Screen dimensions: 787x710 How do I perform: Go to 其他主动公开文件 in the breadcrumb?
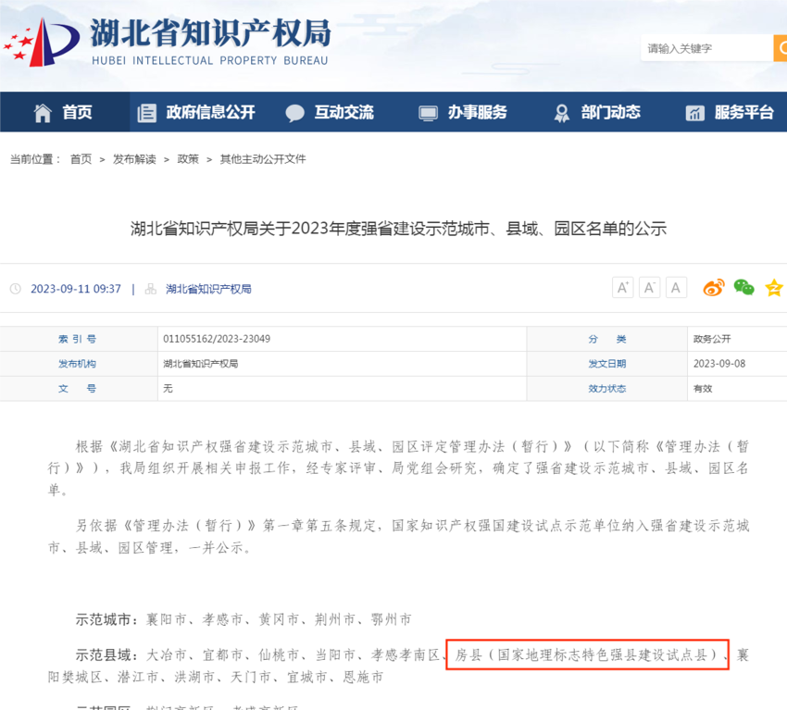(x=263, y=159)
